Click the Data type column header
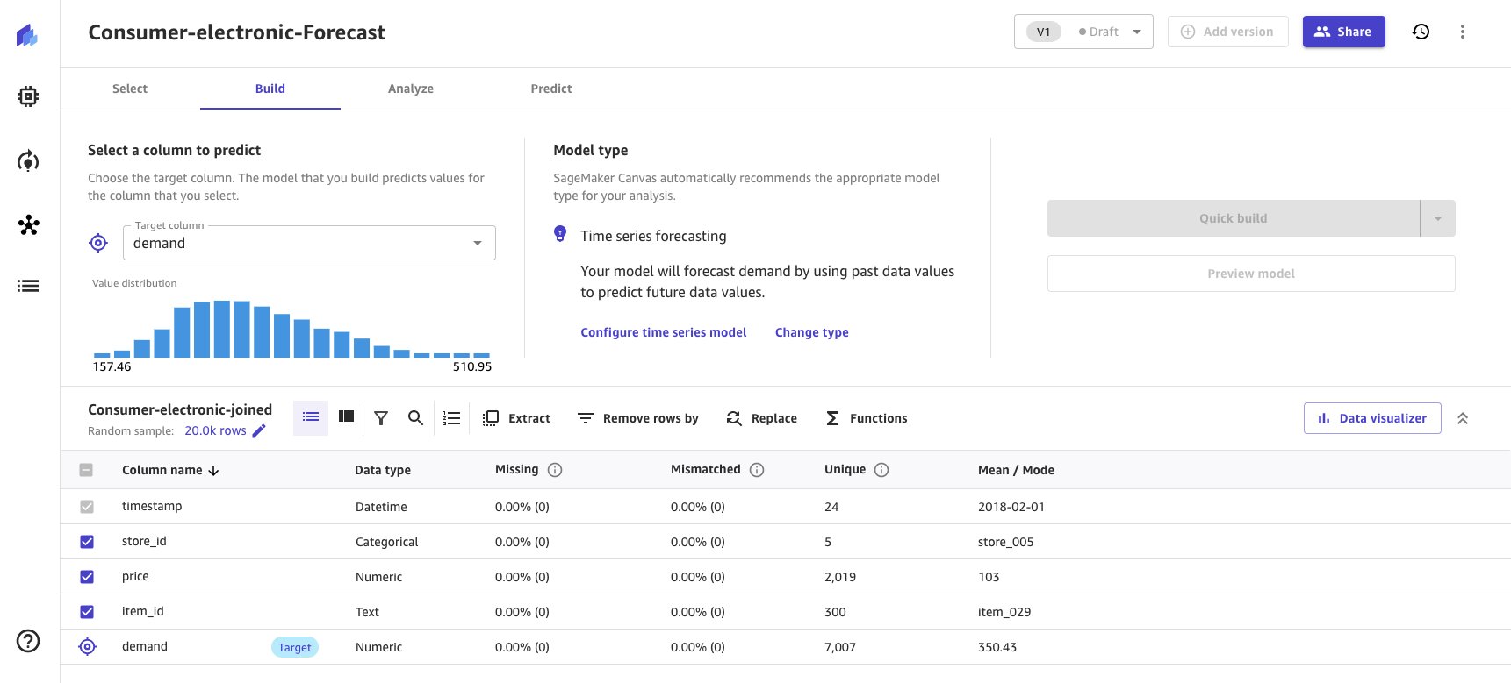This screenshot has height=683, width=1511. click(383, 470)
